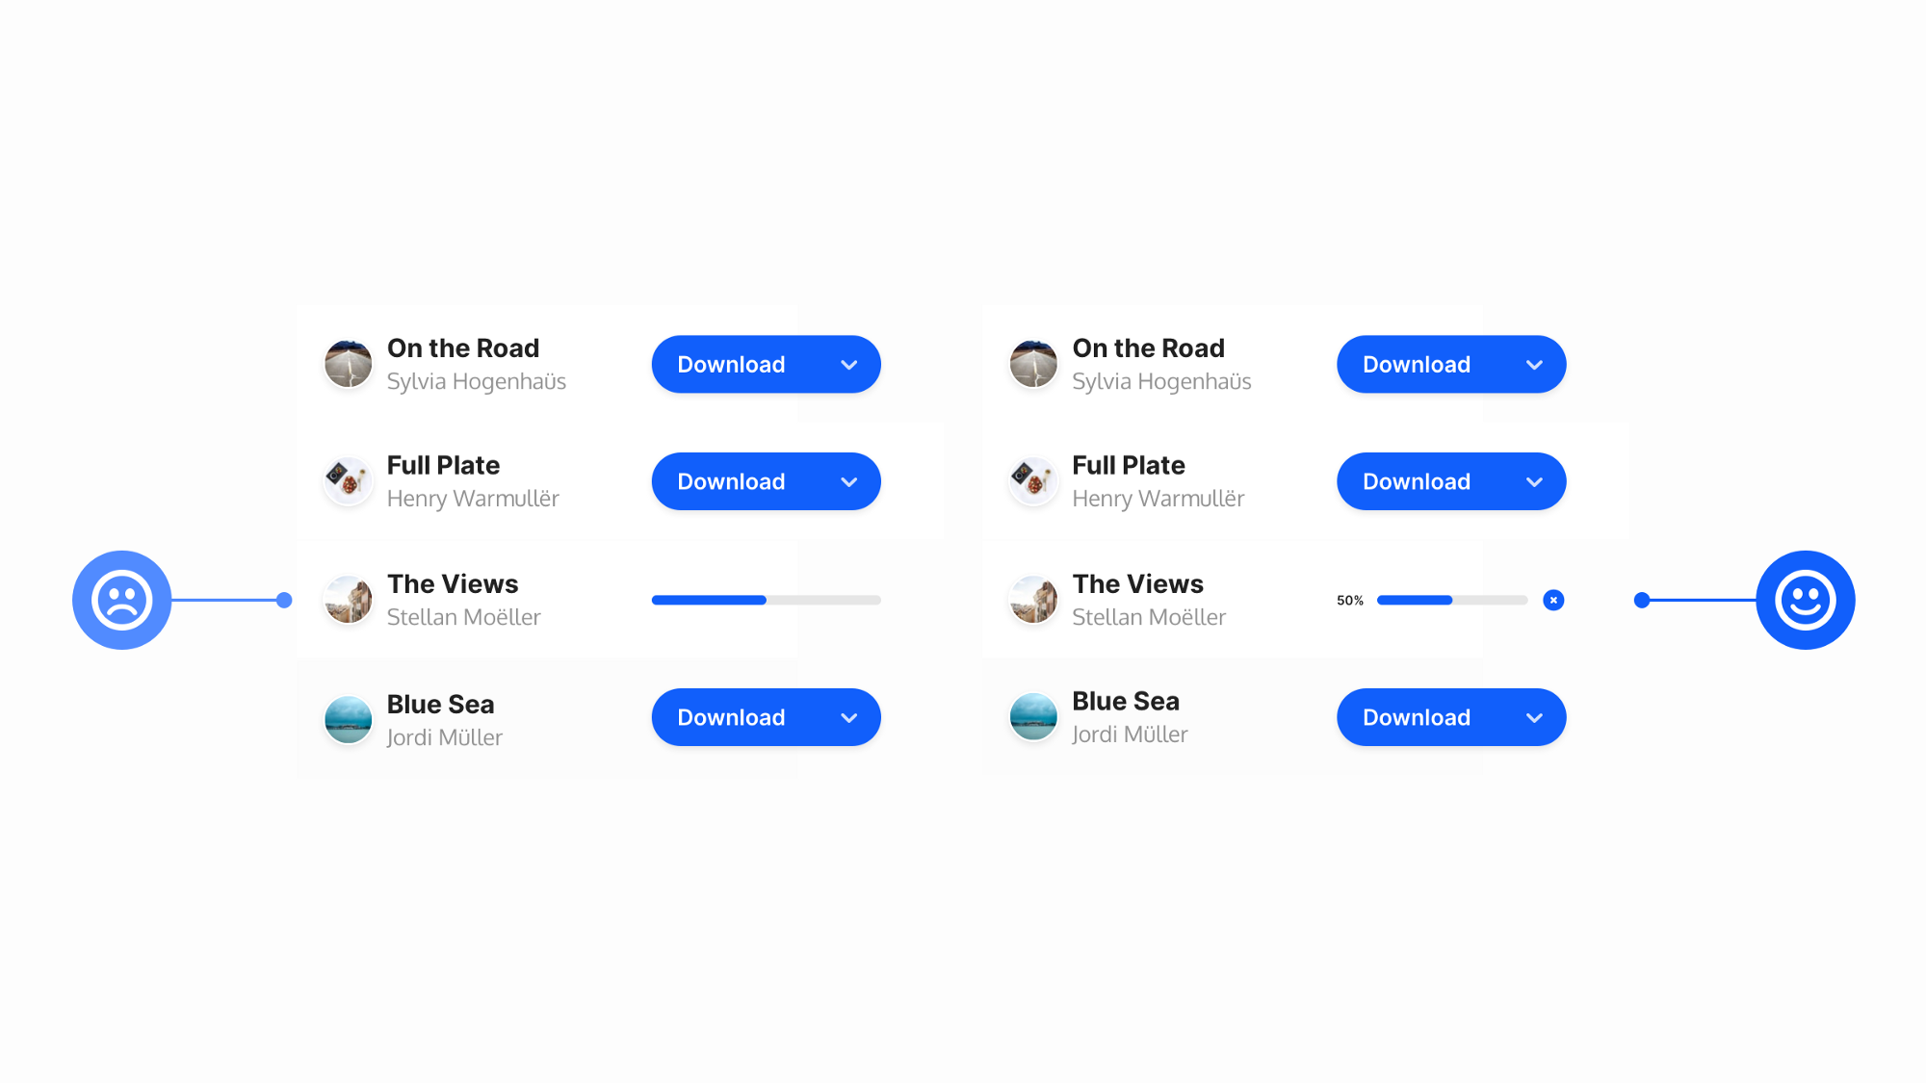Click the circular avatar for 'On the Road' left

click(x=347, y=364)
